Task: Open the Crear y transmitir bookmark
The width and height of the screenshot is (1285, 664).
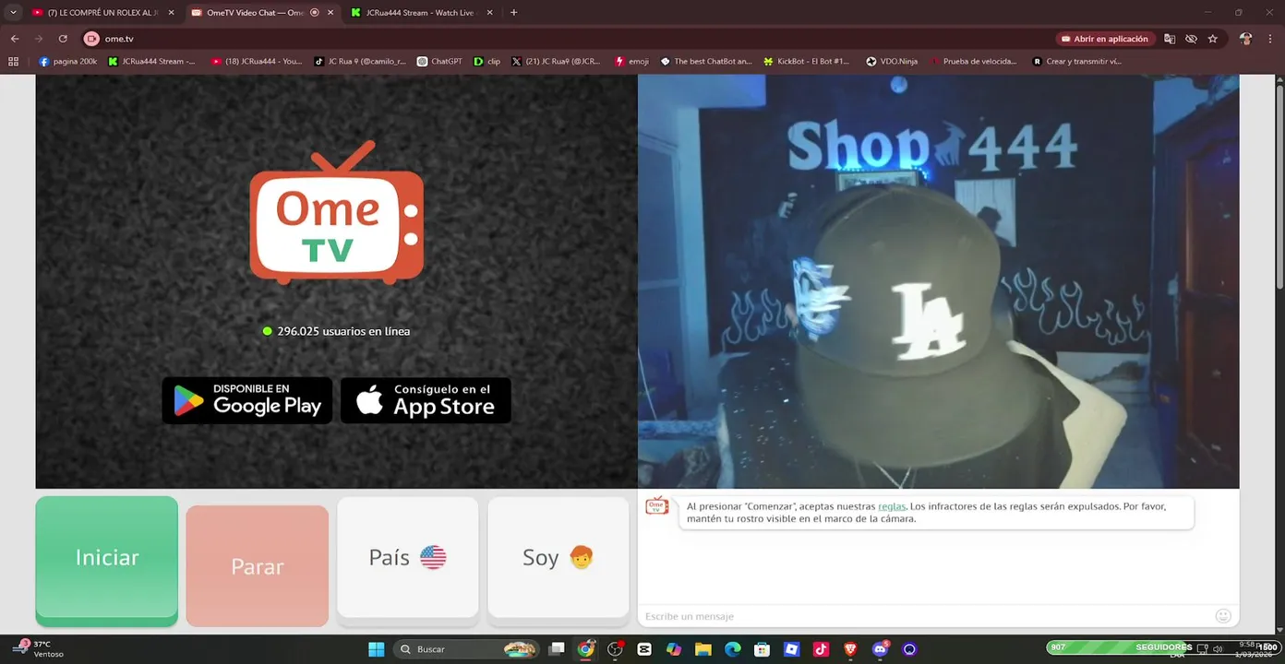Action: coord(1077,62)
